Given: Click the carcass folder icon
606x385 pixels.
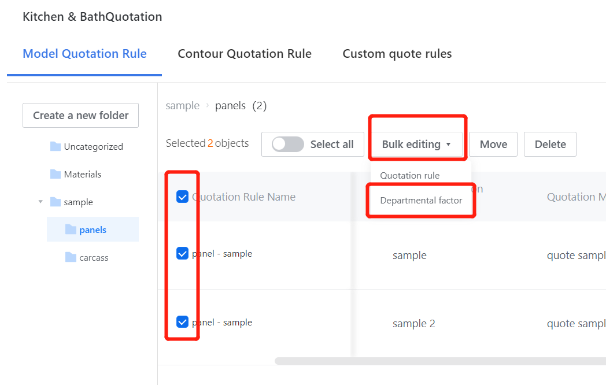Looking at the screenshot, I should tap(71, 258).
